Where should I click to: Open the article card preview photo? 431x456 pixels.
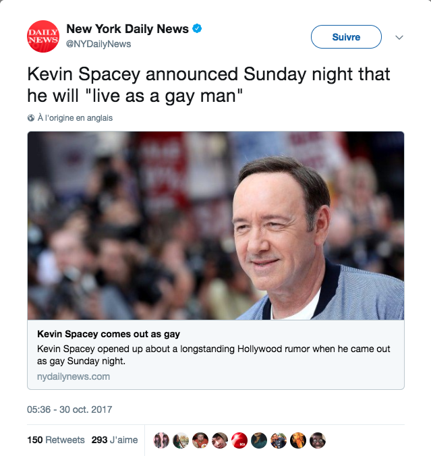click(216, 226)
